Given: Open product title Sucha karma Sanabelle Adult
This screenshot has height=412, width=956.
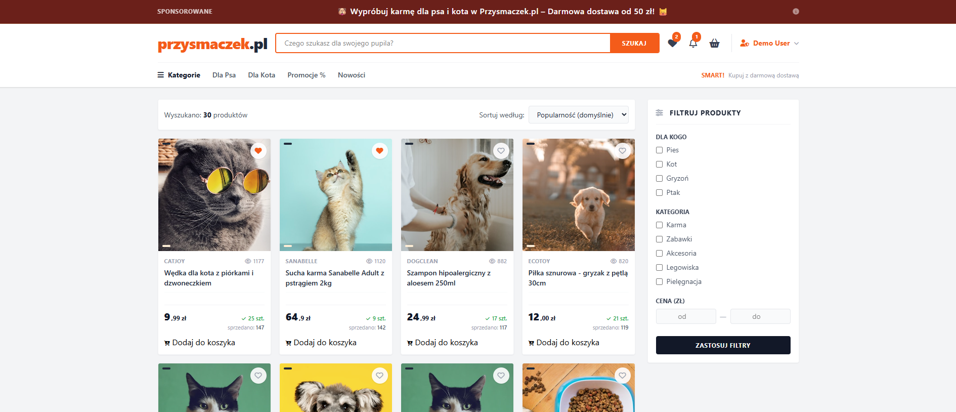Looking at the screenshot, I should pos(335,278).
